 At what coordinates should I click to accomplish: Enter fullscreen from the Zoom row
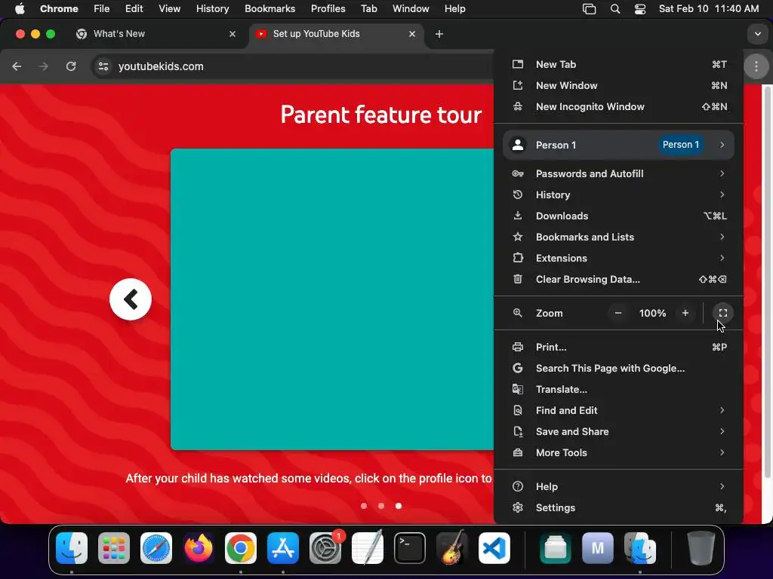722,313
